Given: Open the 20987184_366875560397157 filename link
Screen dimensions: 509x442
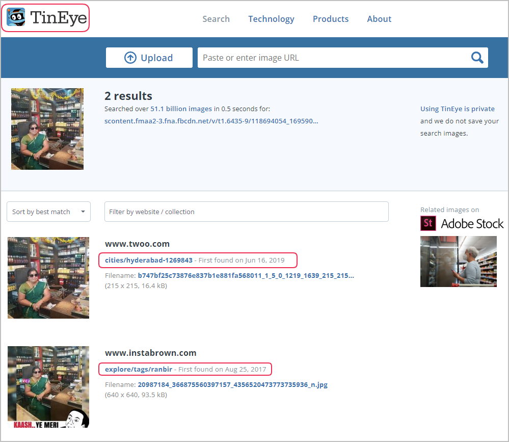Looking at the screenshot, I should click(x=232, y=384).
